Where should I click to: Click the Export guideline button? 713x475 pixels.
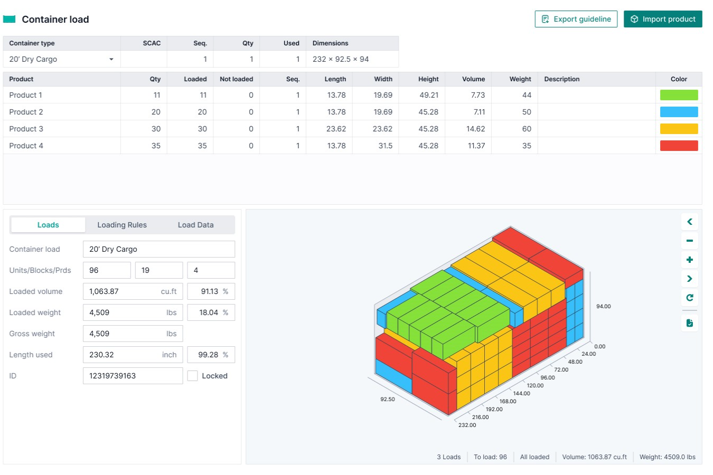(x=576, y=19)
